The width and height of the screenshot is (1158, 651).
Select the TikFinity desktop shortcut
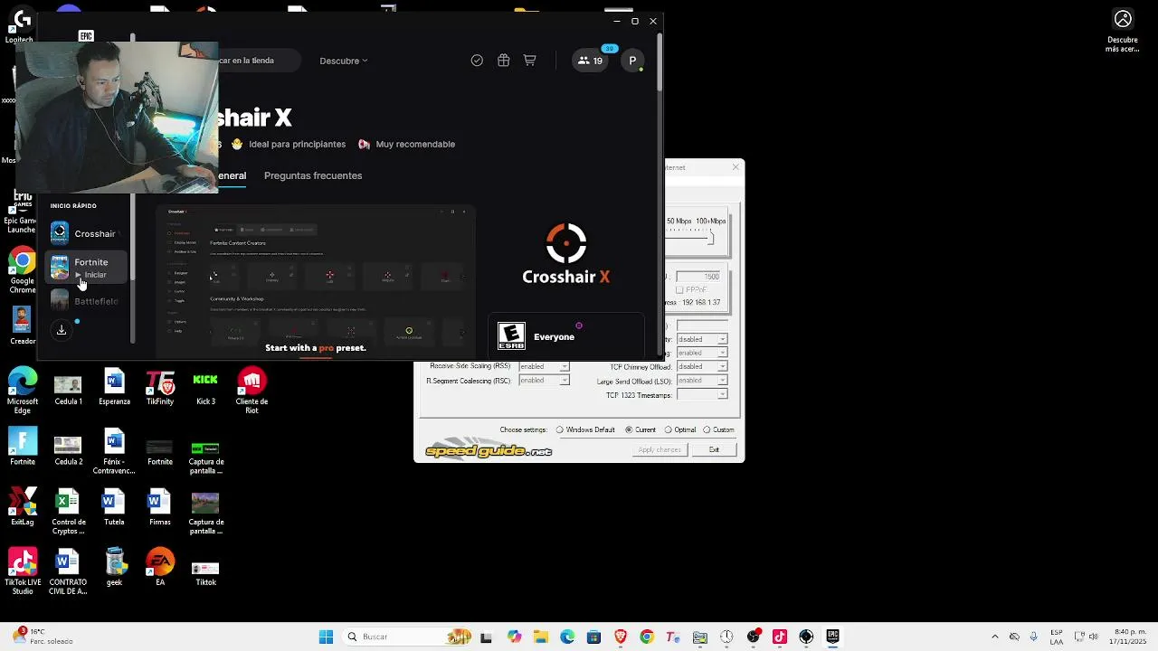pyautogui.click(x=160, y=389)
